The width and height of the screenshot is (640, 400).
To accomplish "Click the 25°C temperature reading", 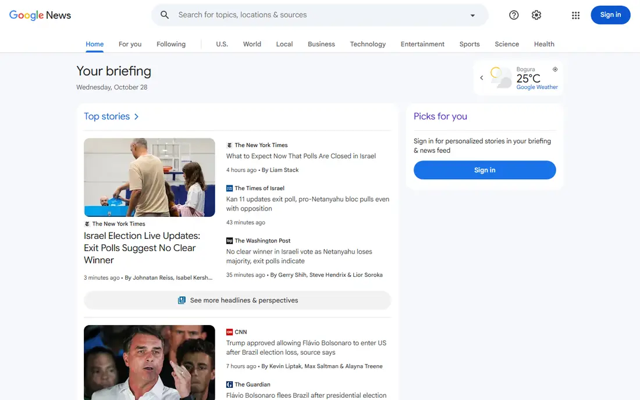I will [x=528, y=78].
